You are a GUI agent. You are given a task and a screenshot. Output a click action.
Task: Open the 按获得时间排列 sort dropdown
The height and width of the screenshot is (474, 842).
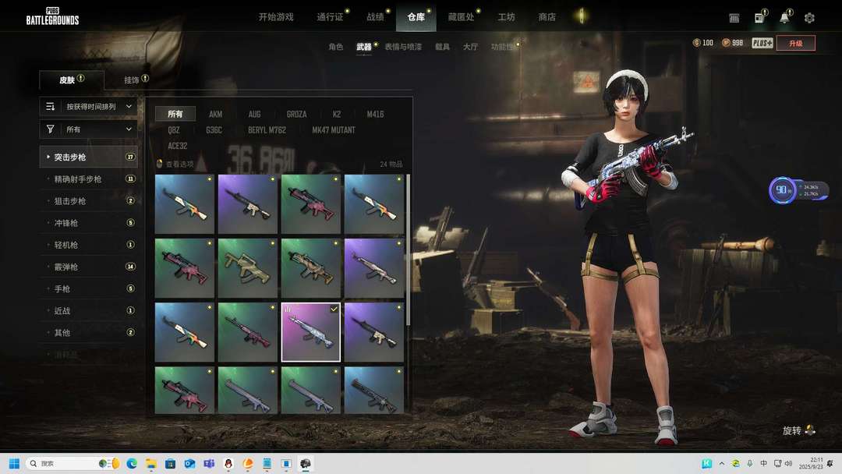pos(89,106)
